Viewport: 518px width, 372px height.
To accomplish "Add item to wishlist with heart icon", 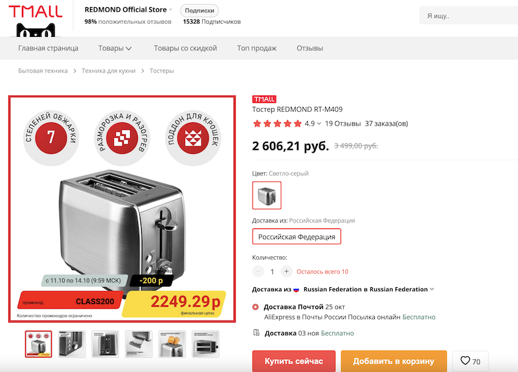I will 470,361.
